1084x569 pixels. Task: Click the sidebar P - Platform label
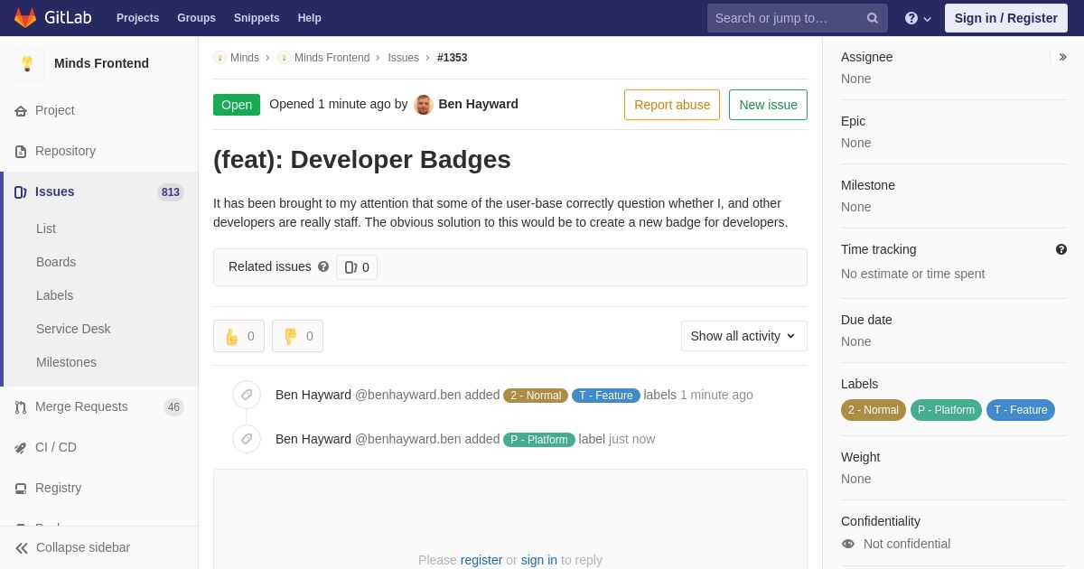pos(946,410)
